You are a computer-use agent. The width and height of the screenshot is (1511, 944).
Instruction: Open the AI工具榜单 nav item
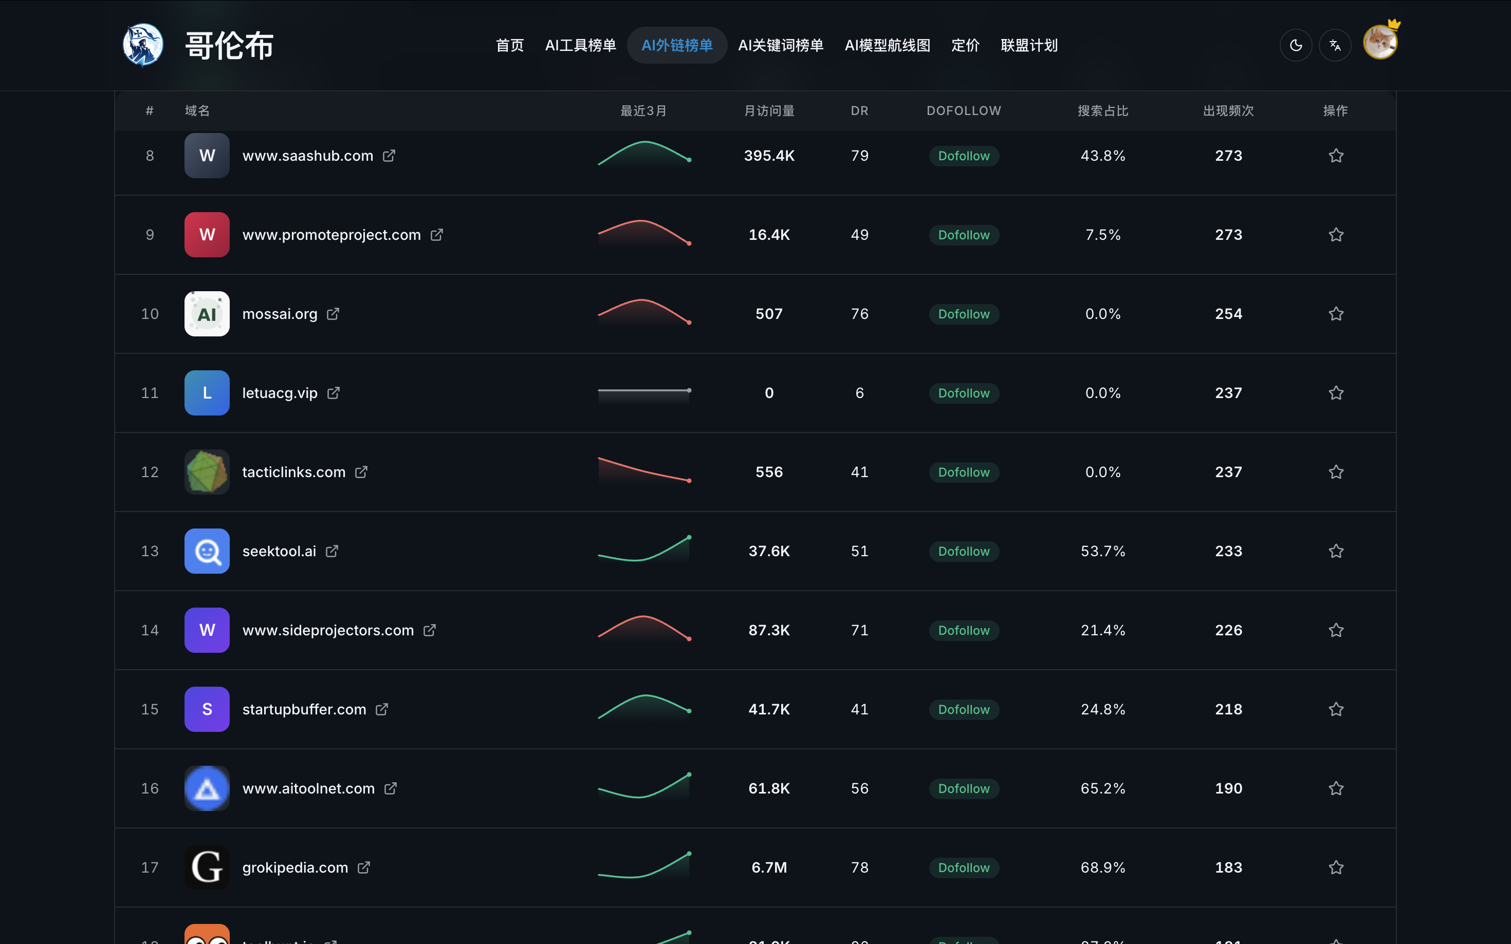tap(580, 45)
